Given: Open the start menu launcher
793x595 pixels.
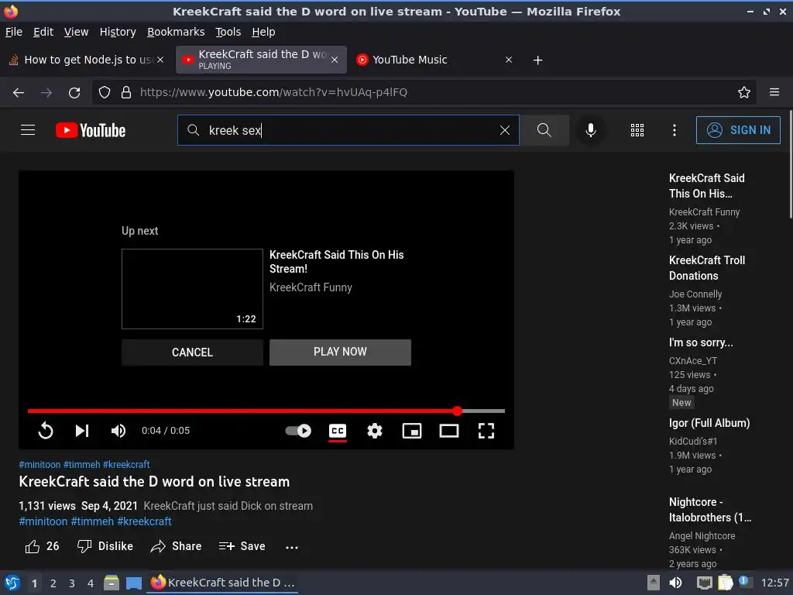Looking at the screenshot, I should tap(12, 583).
